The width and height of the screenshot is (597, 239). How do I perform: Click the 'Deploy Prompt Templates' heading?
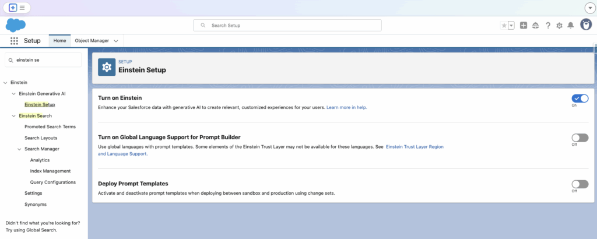(133, 184)
